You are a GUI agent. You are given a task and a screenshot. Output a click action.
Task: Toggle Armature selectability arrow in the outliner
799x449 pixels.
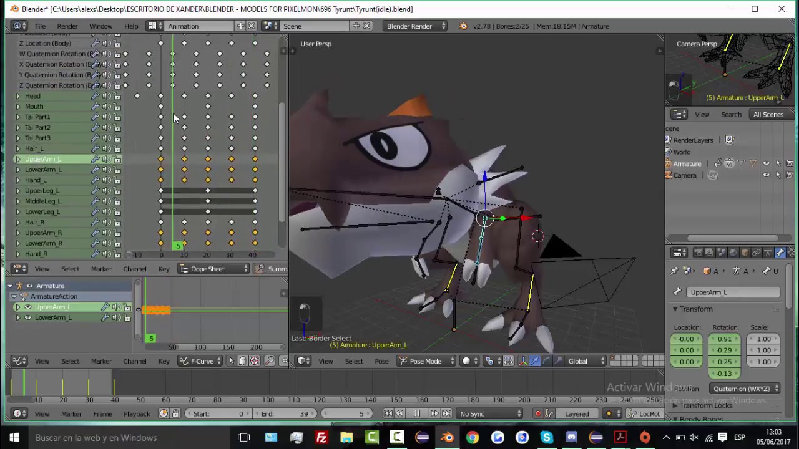pos(778,163)
